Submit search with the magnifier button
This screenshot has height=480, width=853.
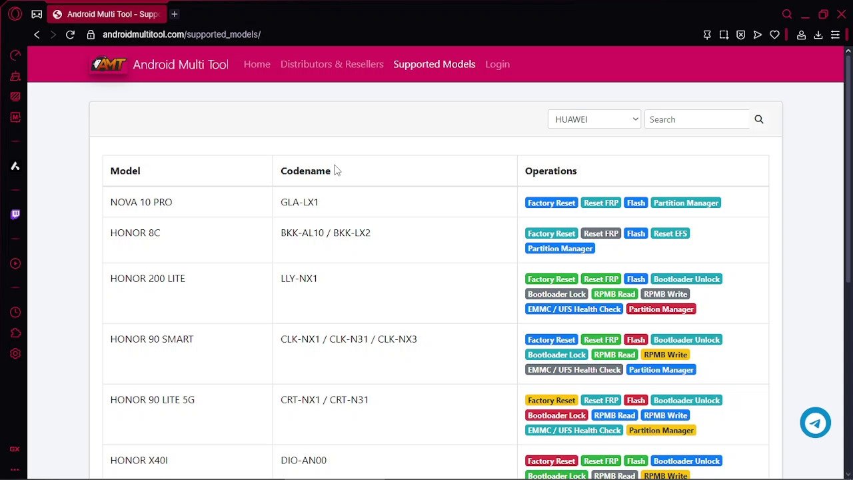[x=759, y=119]
